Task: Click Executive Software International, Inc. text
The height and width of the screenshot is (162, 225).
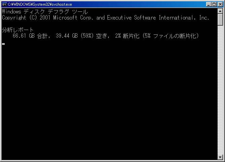Action: pos(158,18)
